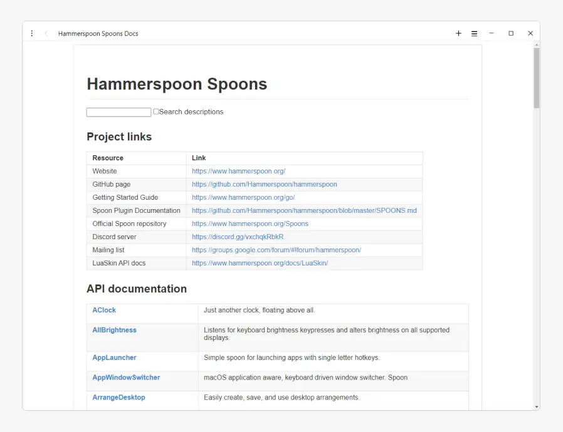Click the back navigation arrow
This screenshot has height=432, width=563.
pos(45,33)
